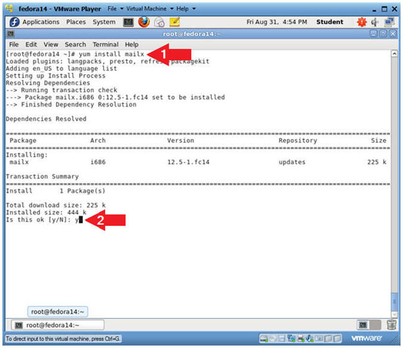Open the terminal Help menu
This screenshot has height=348, width=403.
[x=131, y=44]
